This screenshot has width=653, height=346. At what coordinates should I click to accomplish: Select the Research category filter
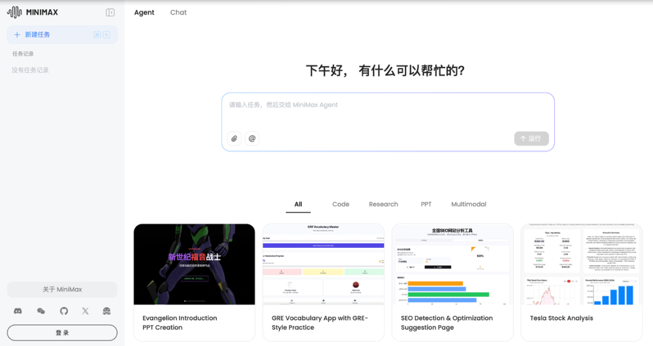383,204
